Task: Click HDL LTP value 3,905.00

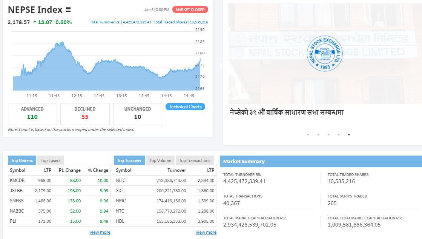Action: pyautogui.click(x=206, y=222)
